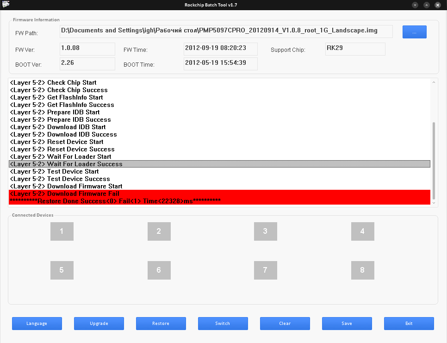Click the FW Path input field
447x343 pixels.
click(x=226, y=31)
